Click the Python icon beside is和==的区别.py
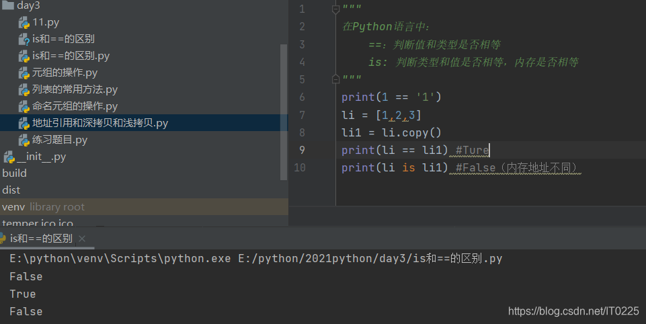This screenshot has width=646, height=324. point(24,56)
